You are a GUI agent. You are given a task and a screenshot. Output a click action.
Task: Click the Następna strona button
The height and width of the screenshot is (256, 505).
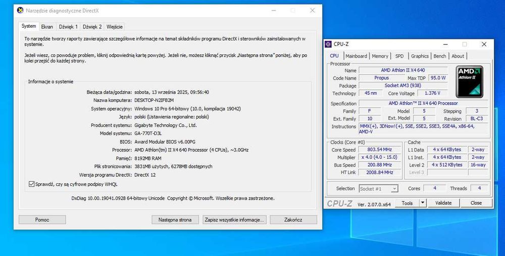pyautogui.click(x=175, y=220)
